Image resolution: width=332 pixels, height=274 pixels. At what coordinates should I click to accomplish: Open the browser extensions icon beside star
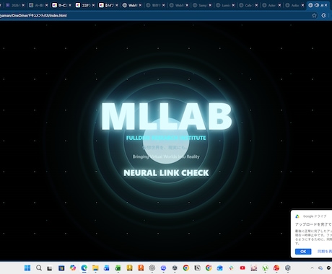(323, 15)
